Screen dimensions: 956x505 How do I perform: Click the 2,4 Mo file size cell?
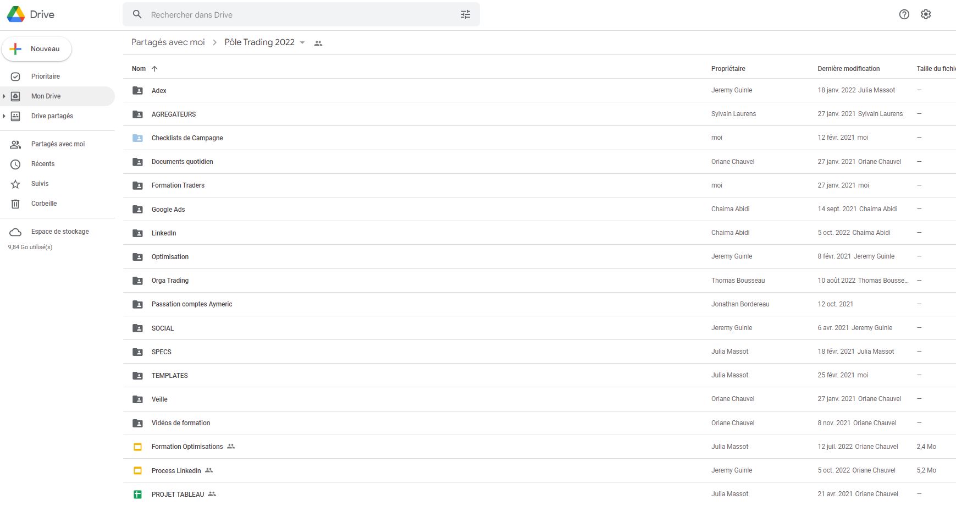coord(926,447)
